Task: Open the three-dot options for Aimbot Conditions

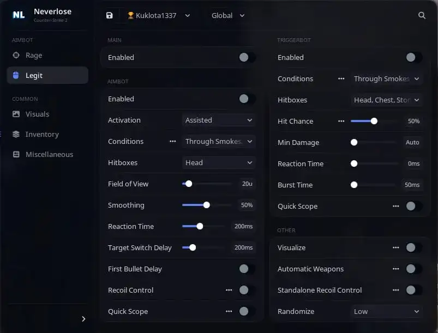Action: 172,141
